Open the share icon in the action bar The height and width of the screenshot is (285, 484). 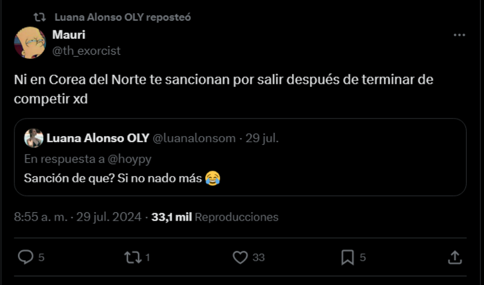coord(455,257)
